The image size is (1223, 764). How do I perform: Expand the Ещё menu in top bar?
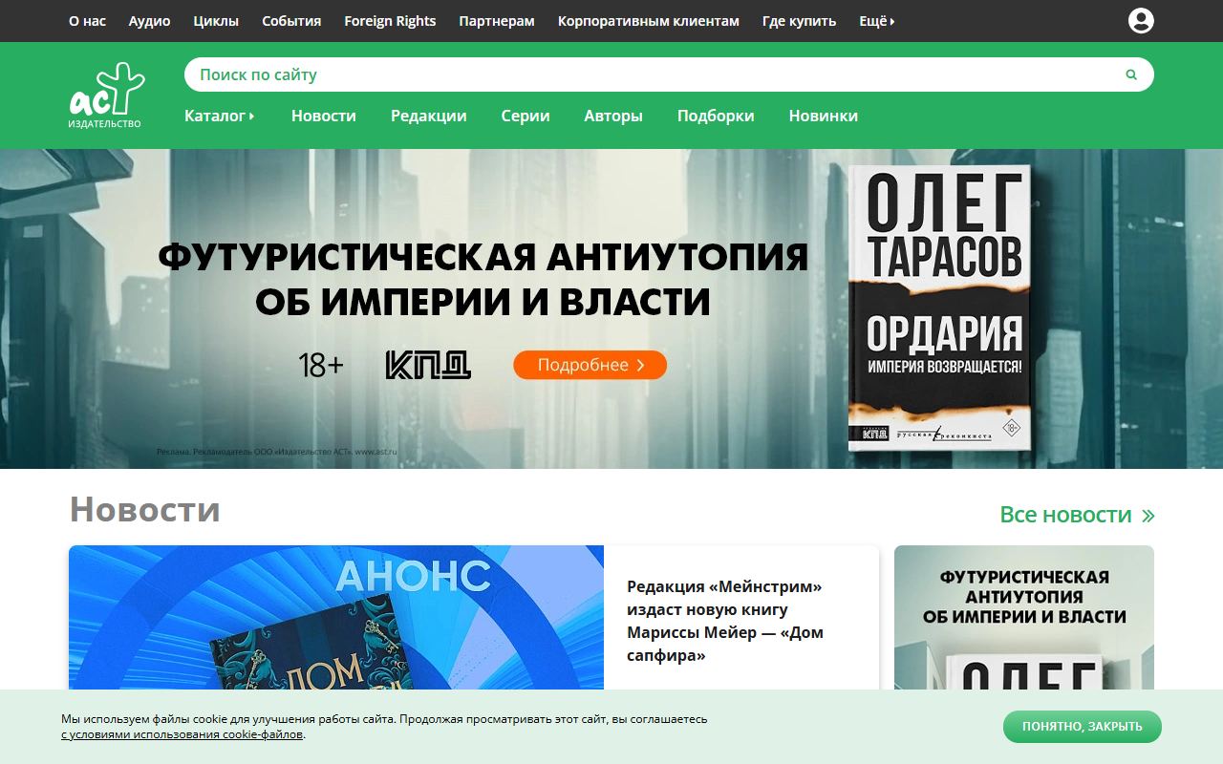pos(877,21)
